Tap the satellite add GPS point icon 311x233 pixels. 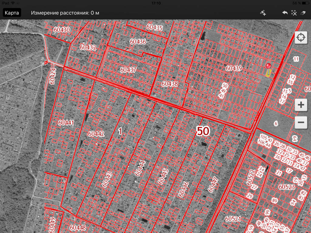tap(263, 13)
